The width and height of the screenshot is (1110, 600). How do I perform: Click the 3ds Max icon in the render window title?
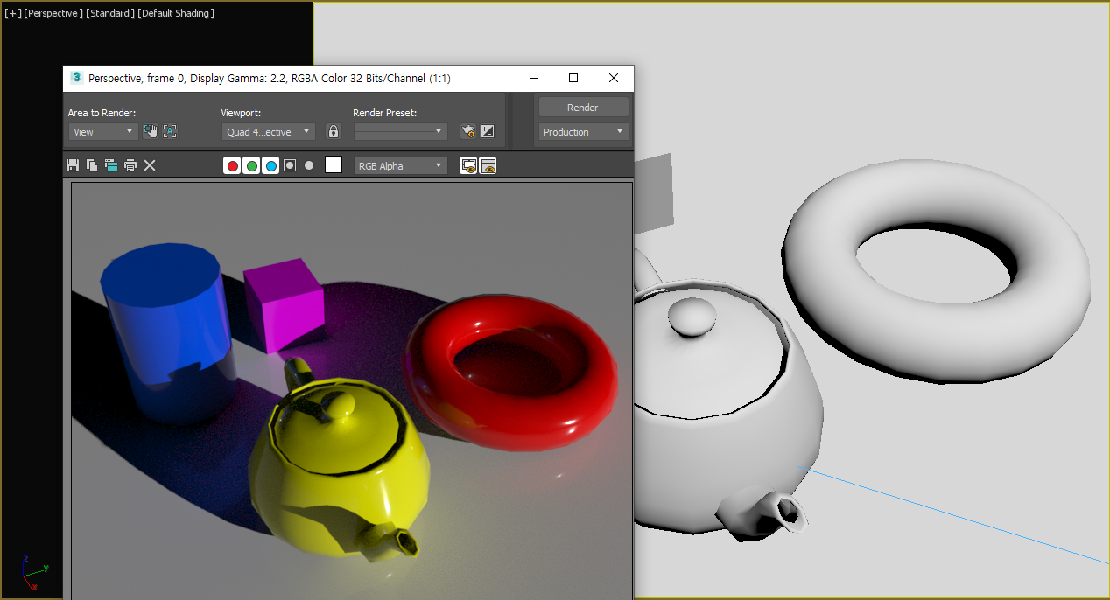76,78
